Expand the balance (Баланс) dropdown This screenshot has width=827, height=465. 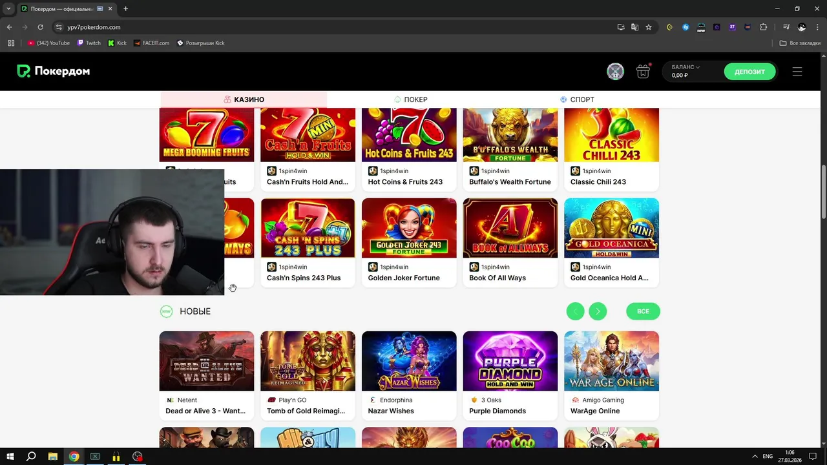coord(686,67)
